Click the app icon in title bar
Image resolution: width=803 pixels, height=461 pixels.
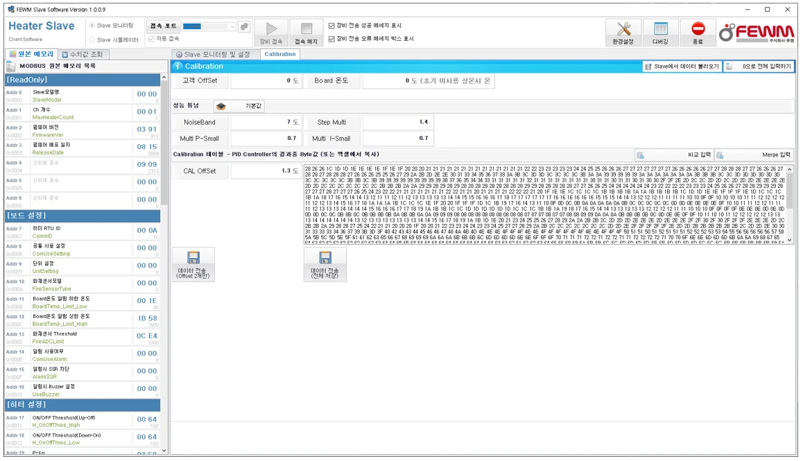tap(11, 9)
